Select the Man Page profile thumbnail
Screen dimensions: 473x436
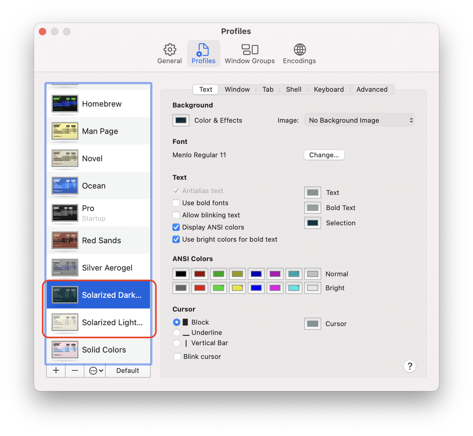pyautogui.click(x=65, y=131)
